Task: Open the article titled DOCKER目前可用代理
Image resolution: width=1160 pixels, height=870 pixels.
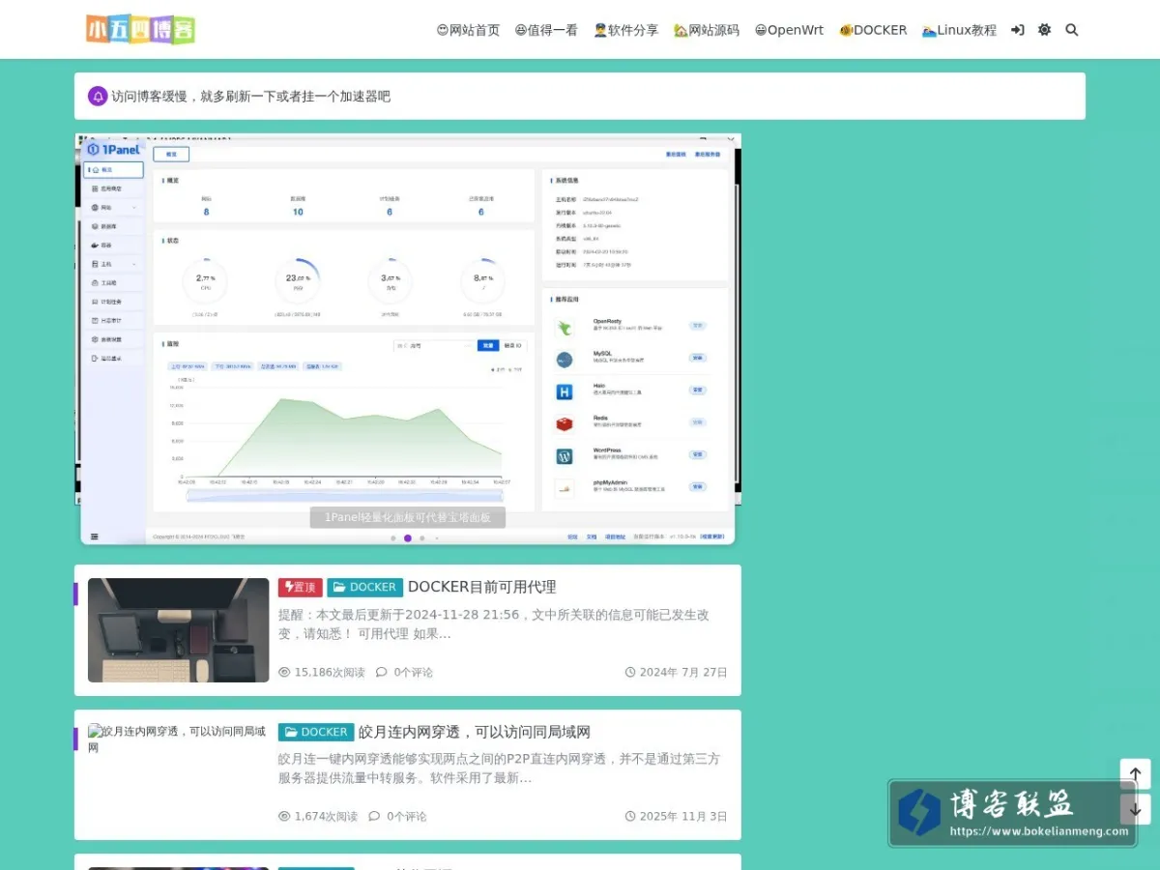Action: coord(481,587)
